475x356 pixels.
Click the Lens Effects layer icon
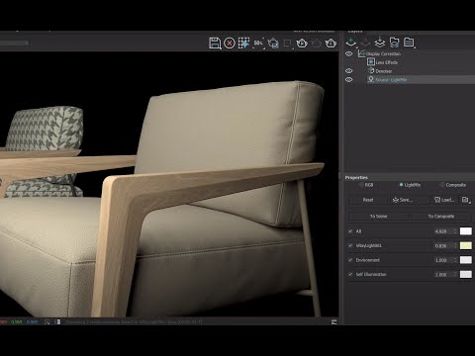(371, 62)
